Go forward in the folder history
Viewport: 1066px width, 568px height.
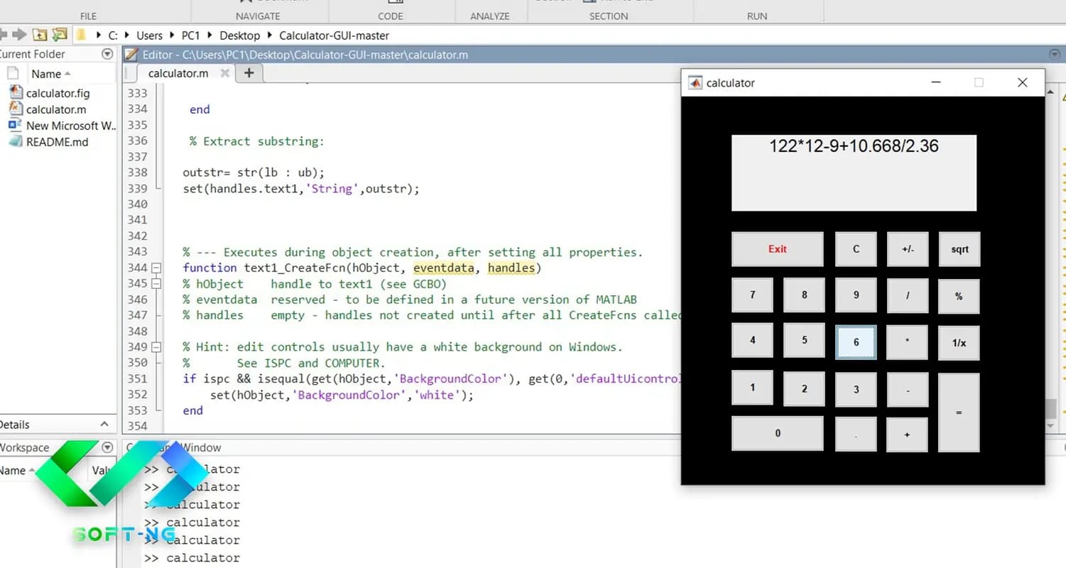pos(19,35)
